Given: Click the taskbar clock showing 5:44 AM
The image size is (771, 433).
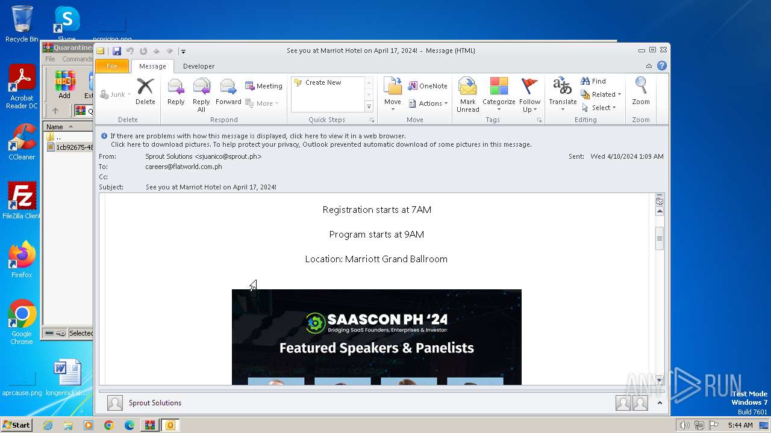Looking at the screenshot, I should 740,425.
